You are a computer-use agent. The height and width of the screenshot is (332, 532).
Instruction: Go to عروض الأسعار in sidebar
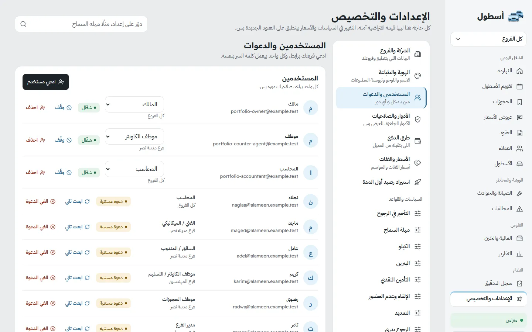click(488, 117)
